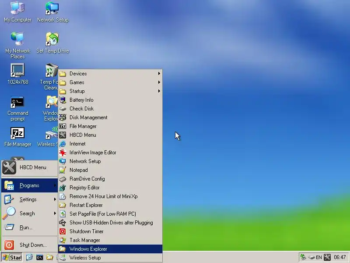Expand the Search submenu arrow
Viewport: 350px width, 263px height.
pos(55,213)
